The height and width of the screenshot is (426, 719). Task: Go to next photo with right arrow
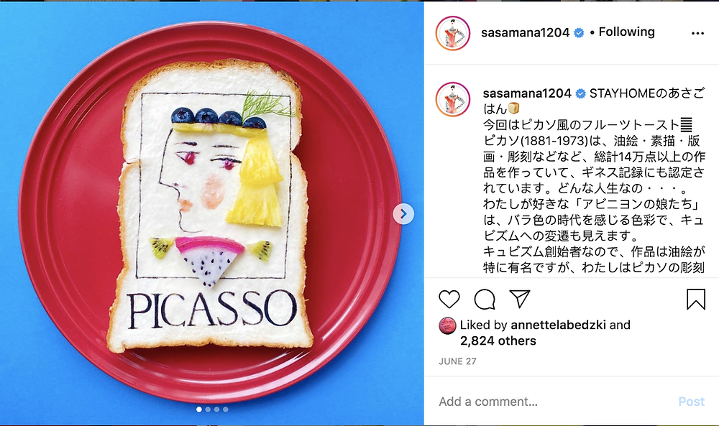[403, 214]
